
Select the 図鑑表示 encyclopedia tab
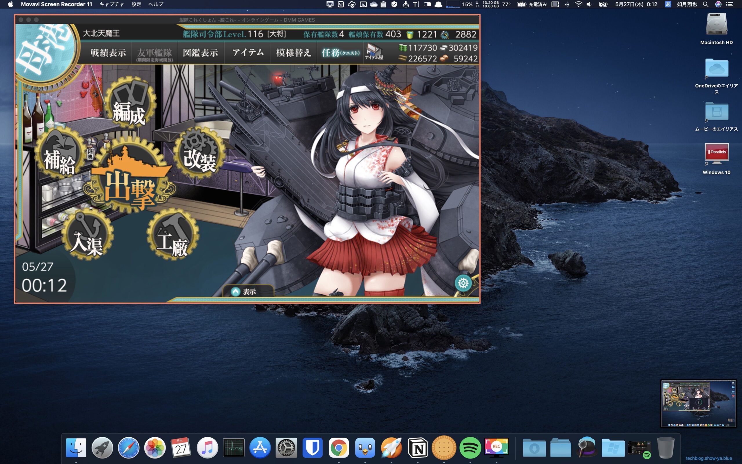pos(200,53)
